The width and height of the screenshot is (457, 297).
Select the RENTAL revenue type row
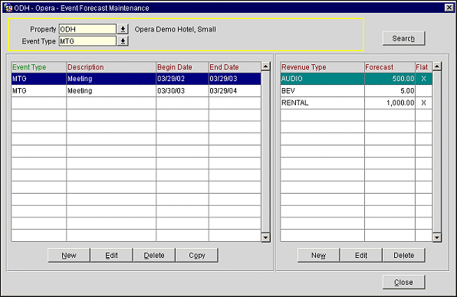[x=356, y=103]
